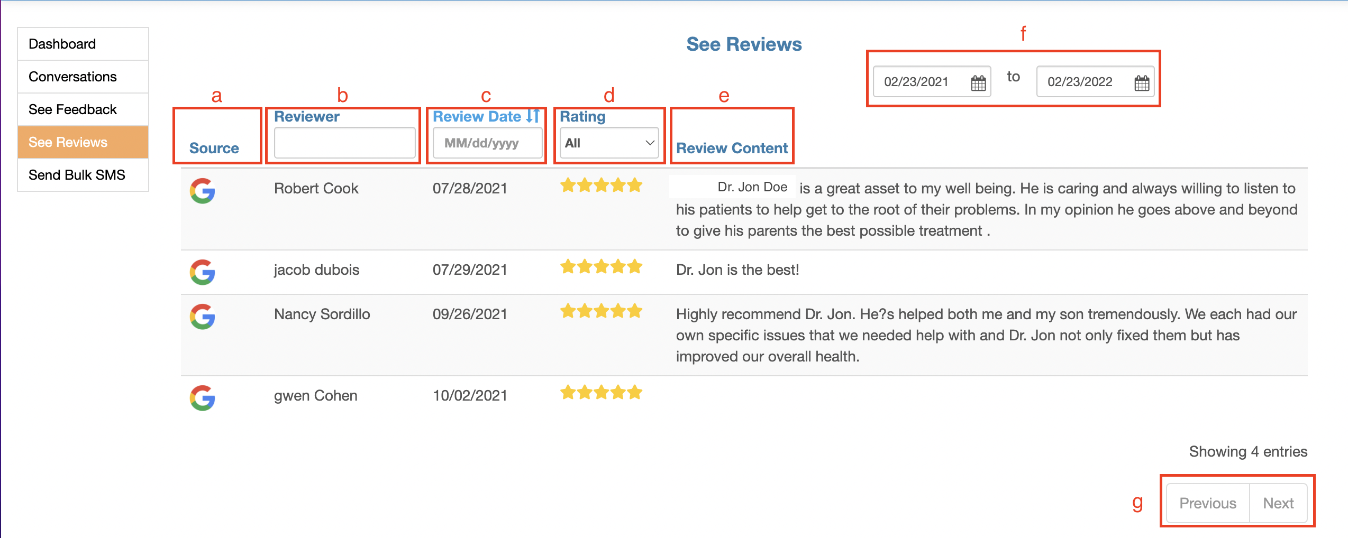Click the five-star rating for Robert Cook
1348x538 pixels.
pos(602,185)
